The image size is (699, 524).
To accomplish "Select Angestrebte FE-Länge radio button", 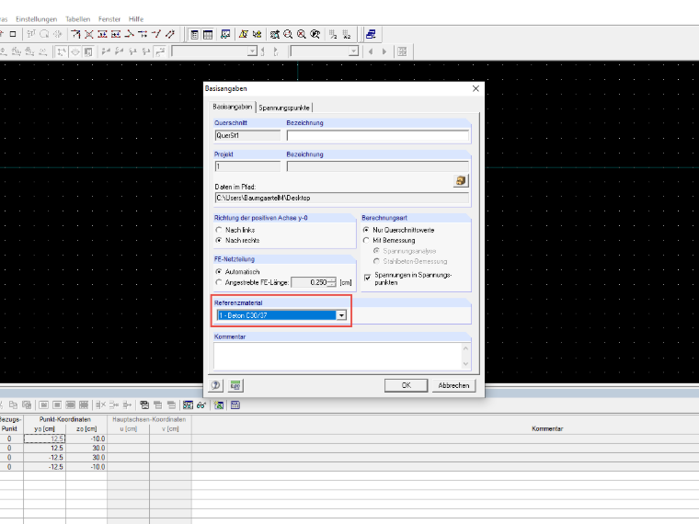I will (219, 282).
